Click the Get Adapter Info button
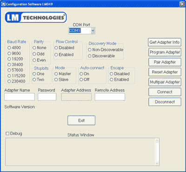Viewport: 186px width, 172px height. 165,42
